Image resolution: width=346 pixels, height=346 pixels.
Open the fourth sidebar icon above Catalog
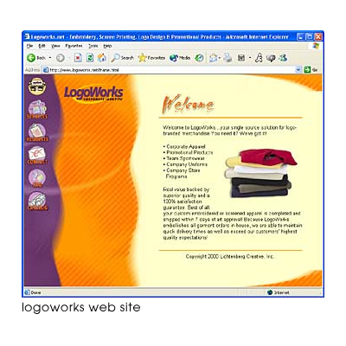pos(37,178)
